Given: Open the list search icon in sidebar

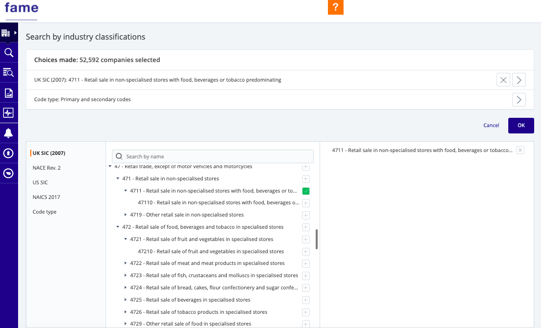Looking at the screenshot, I should click(8, 72).
